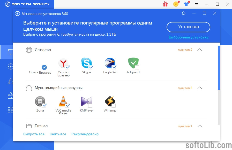Screen dimensions: 232x150
Task: Click the Winamp label
Action: (110, 110)
